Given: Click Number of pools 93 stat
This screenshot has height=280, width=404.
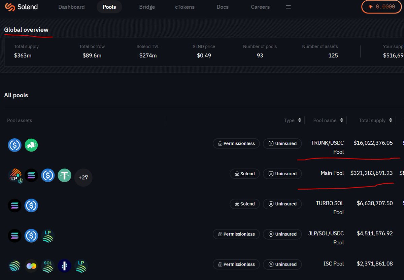Looking at the screenshot, I should click(x=260, y=51).
